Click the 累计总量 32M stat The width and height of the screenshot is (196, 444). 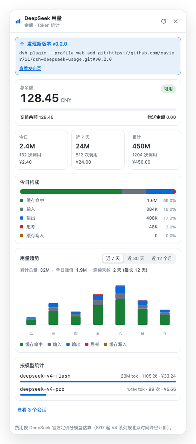pyautogui.click(x=35, y=270)
